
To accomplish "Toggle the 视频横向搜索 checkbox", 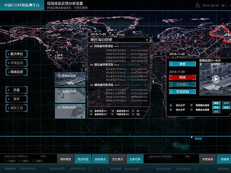I will pyautogui.click(x=191, y=105).
